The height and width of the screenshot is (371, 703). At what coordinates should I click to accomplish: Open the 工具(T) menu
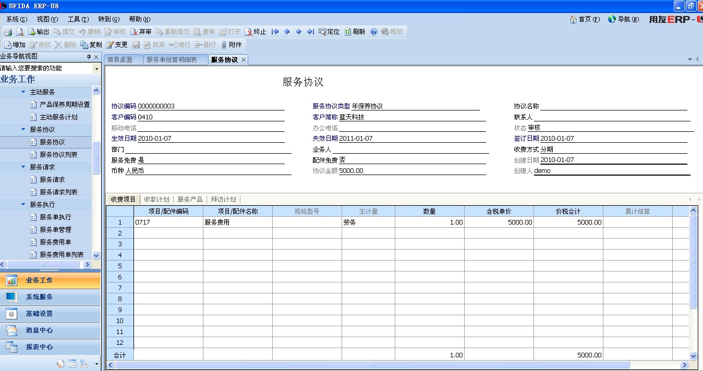tap(78, 19)
